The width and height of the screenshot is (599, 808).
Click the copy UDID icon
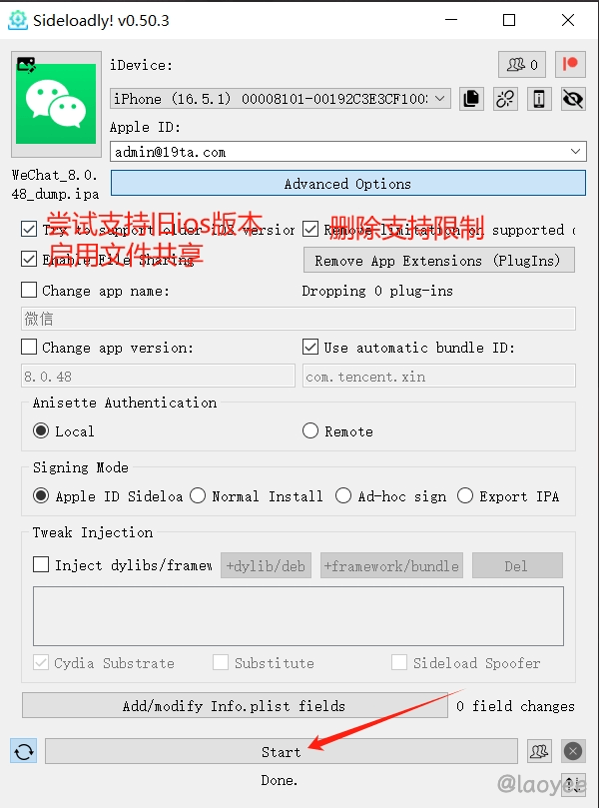tap(471, 99)
